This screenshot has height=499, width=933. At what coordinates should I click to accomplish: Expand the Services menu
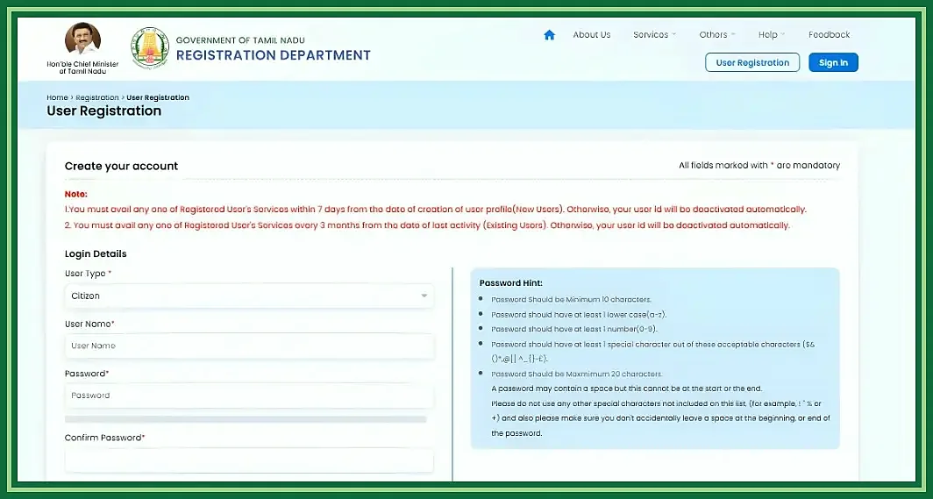coord(654,34)
